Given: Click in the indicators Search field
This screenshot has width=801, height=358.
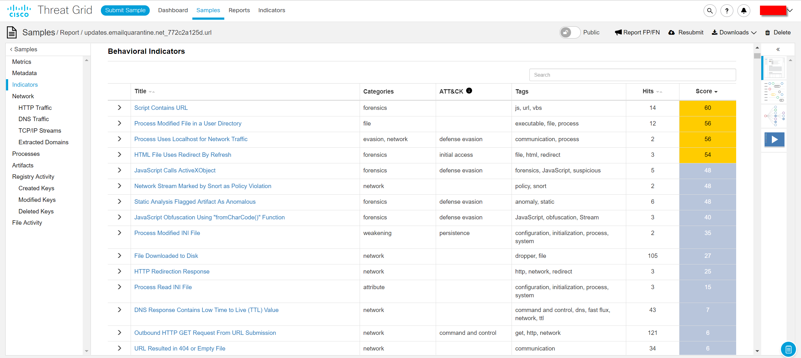Looking at the screenshot, I should click(632, 75).
